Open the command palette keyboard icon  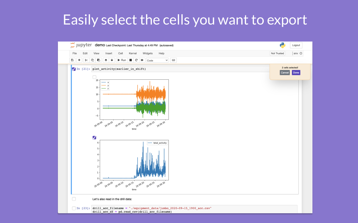tap(173, 60)
